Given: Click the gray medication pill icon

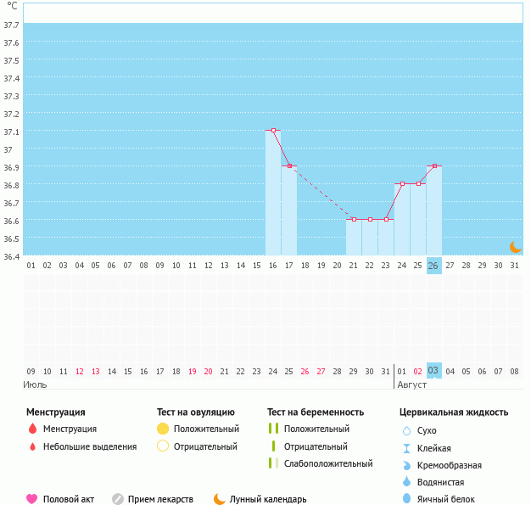Looking at the screenshot, I should 118,499.
